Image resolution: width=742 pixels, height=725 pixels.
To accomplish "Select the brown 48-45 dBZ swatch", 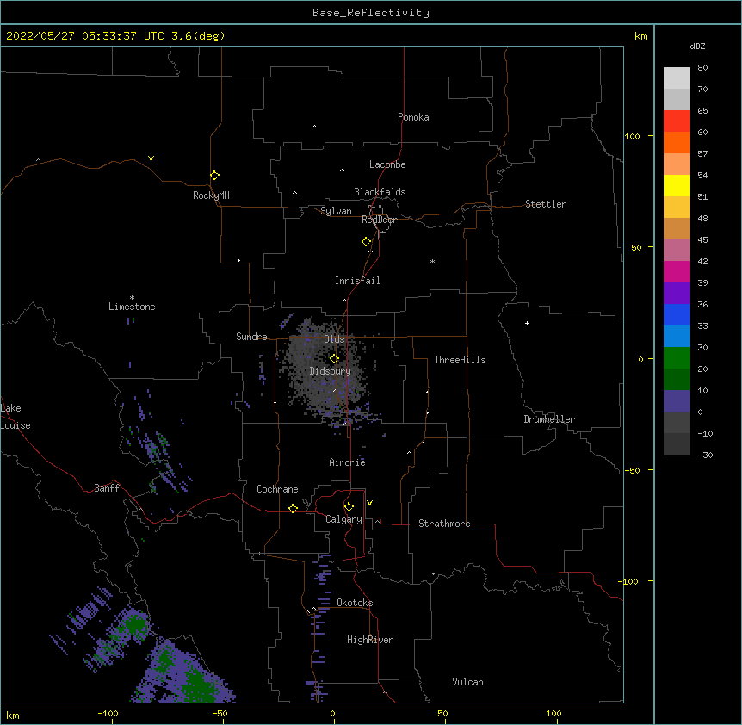I will click(x=677, y=228).
